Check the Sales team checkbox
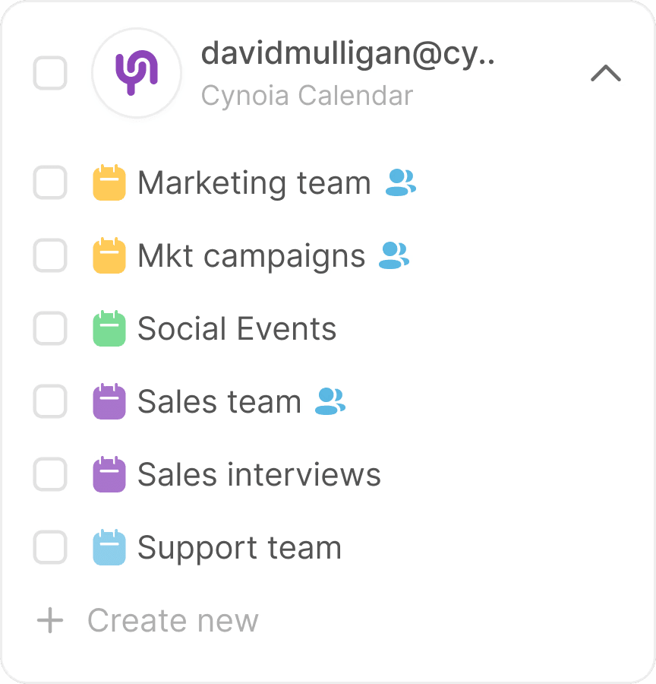Viewport: 656px width, 684px height. point(50,401)
